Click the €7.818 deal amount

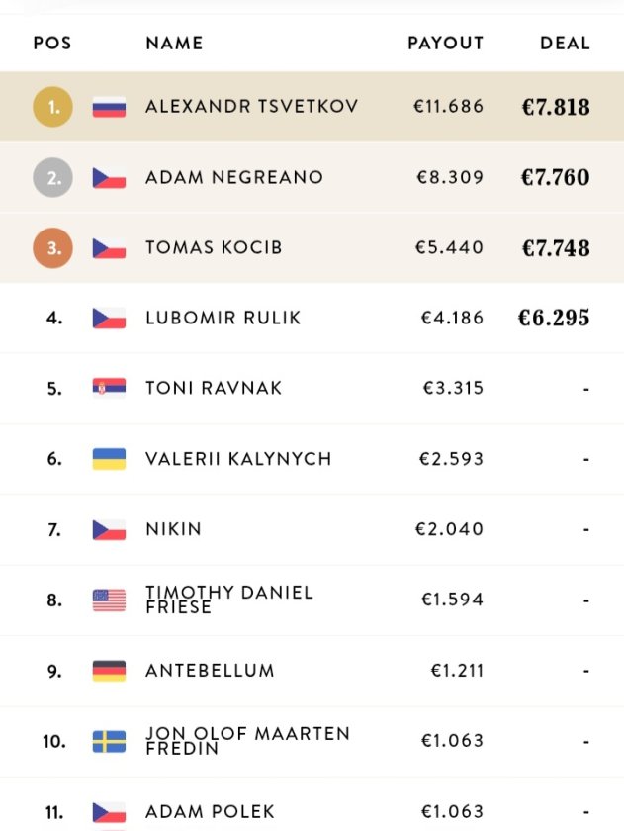pyautogui.click(x=555, y=107)
